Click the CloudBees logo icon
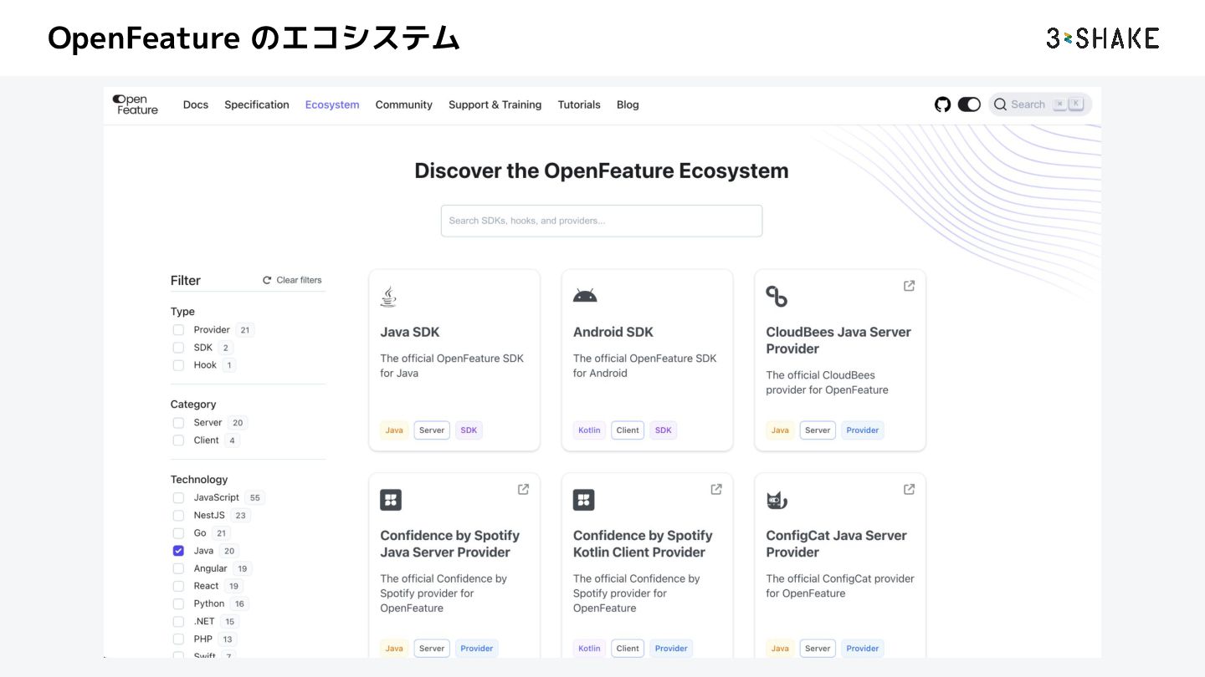 tap(777, 296)
